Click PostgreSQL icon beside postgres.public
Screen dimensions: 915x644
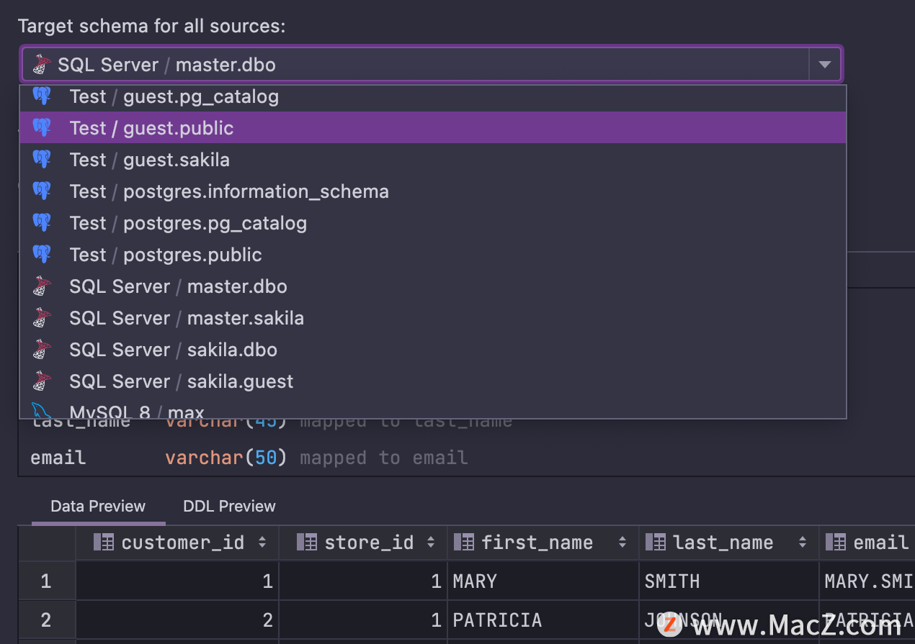click(42, 255)
